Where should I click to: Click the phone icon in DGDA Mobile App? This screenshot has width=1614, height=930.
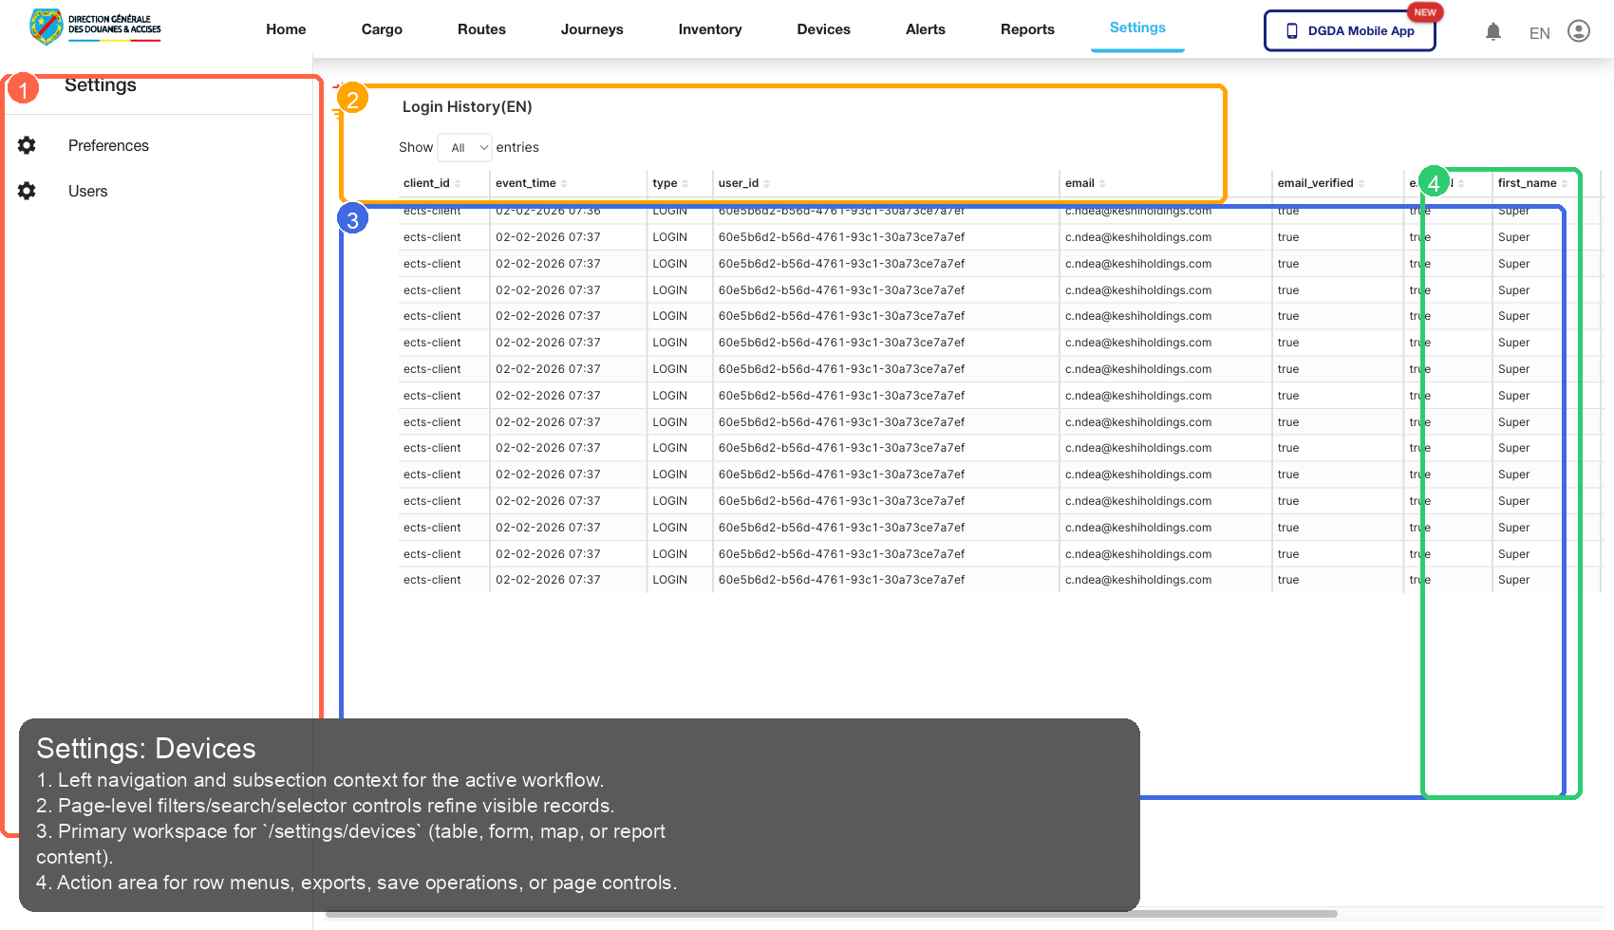click(1291, 30)
